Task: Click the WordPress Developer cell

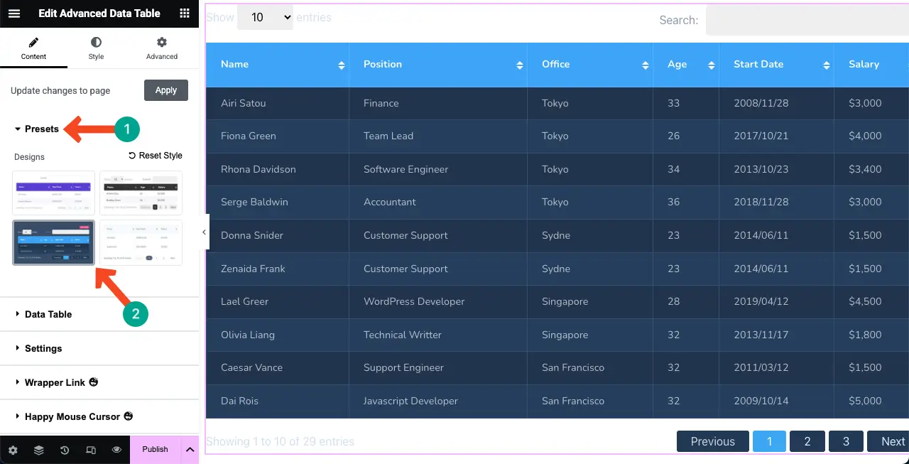Action: click(x=437, y=301)
